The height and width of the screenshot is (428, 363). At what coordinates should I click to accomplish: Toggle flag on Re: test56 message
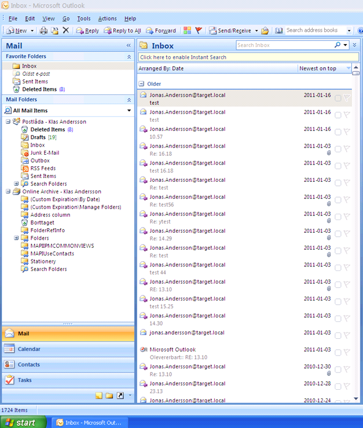point(347,200)
